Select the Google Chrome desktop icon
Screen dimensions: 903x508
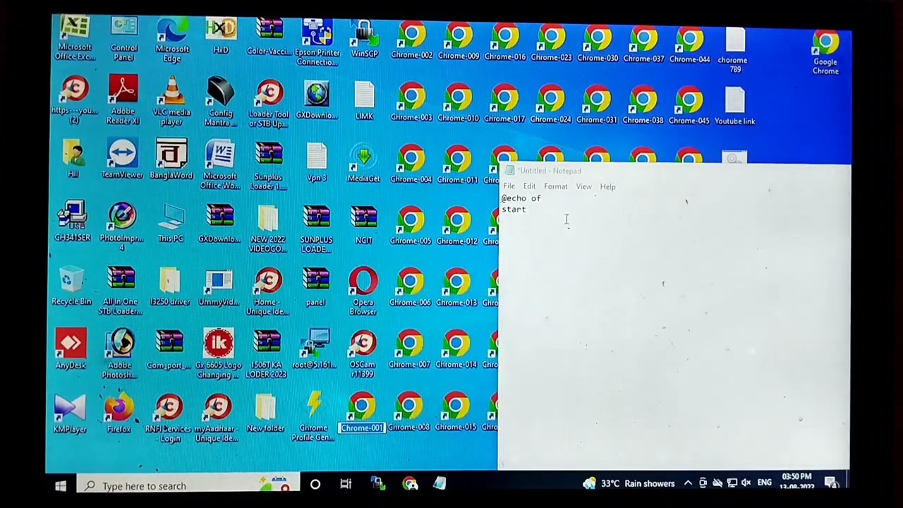(825, 52)
